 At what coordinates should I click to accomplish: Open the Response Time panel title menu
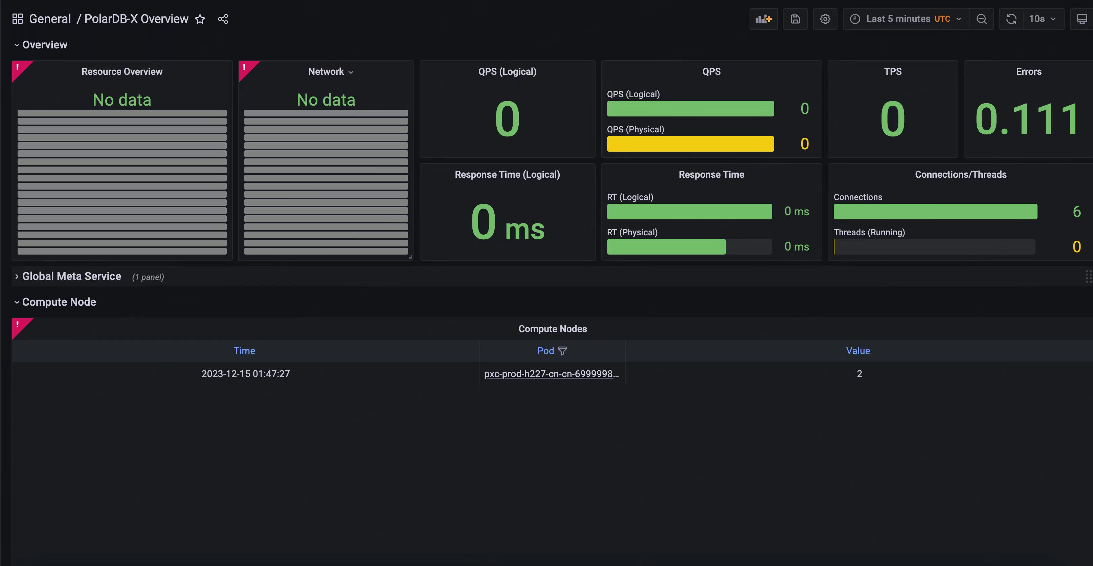coord(711,175)
